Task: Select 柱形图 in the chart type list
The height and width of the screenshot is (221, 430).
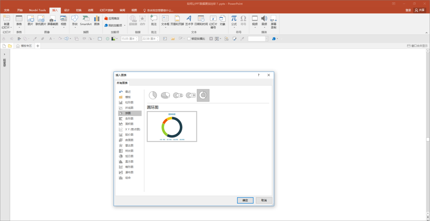Action: click(130, 102)
